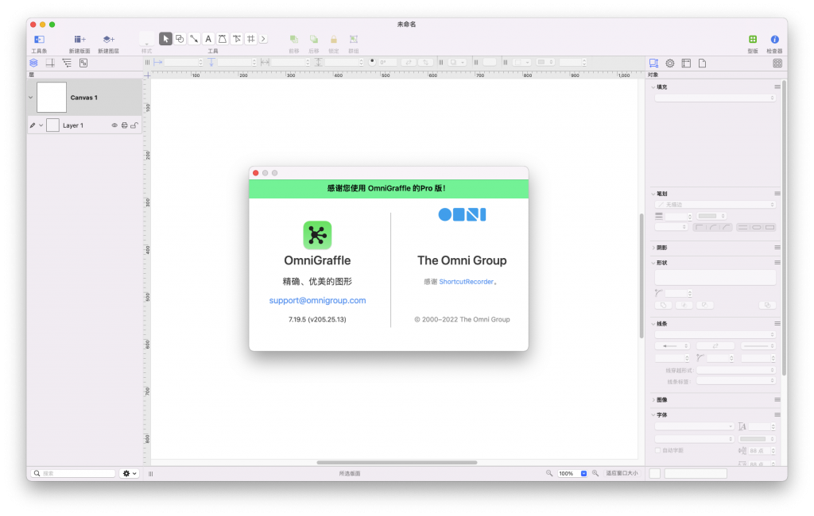Switch to the Guides sidebar tab
The image size is (814, 516).
pyautogui.click(x=50, y=63)
